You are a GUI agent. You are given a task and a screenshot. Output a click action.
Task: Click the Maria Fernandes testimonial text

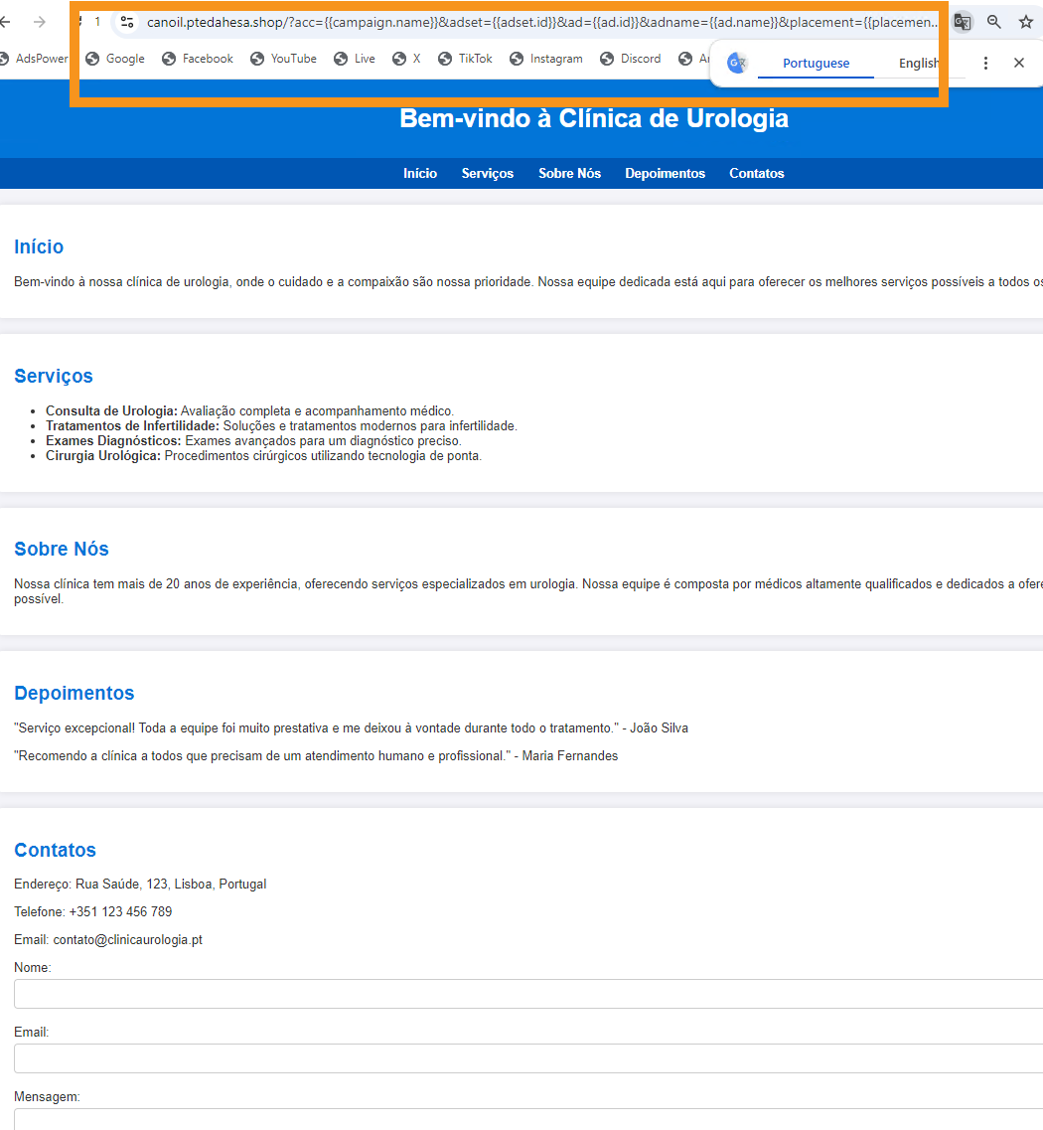316,756
